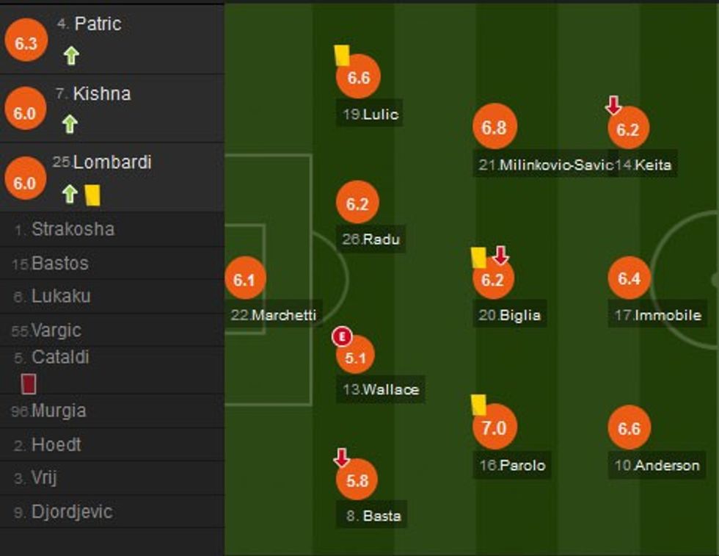Click Kishna's green substituted-on arrow
This screenshot has width=719, height=556.
coord(70,124)
